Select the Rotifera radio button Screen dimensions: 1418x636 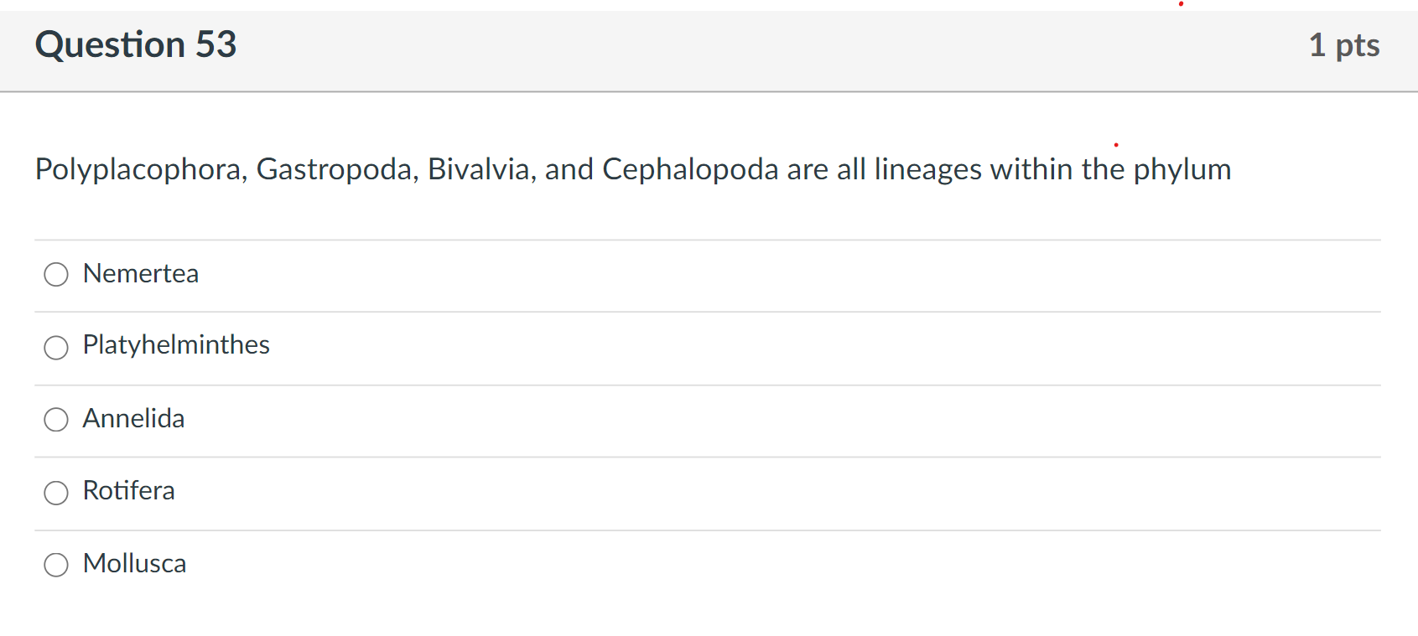click(x=55, y=493)
